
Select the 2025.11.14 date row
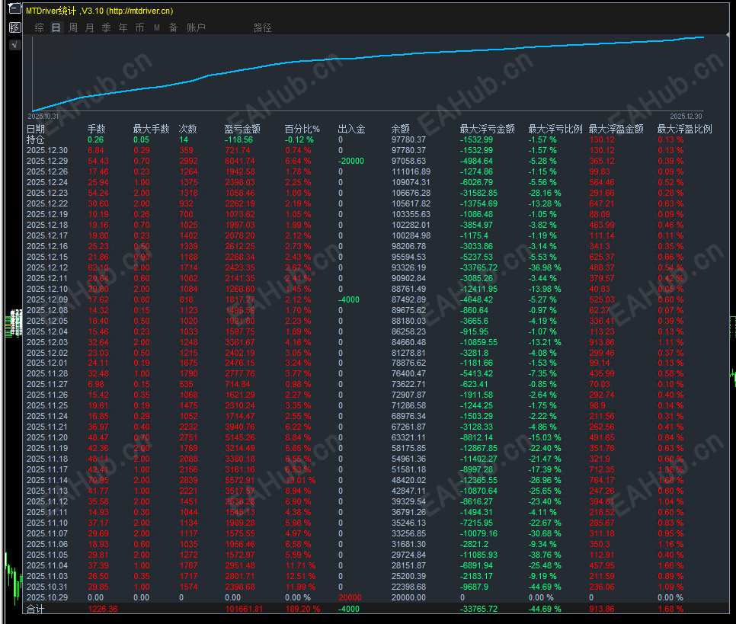pyautogui.click(x=47, y=480)
